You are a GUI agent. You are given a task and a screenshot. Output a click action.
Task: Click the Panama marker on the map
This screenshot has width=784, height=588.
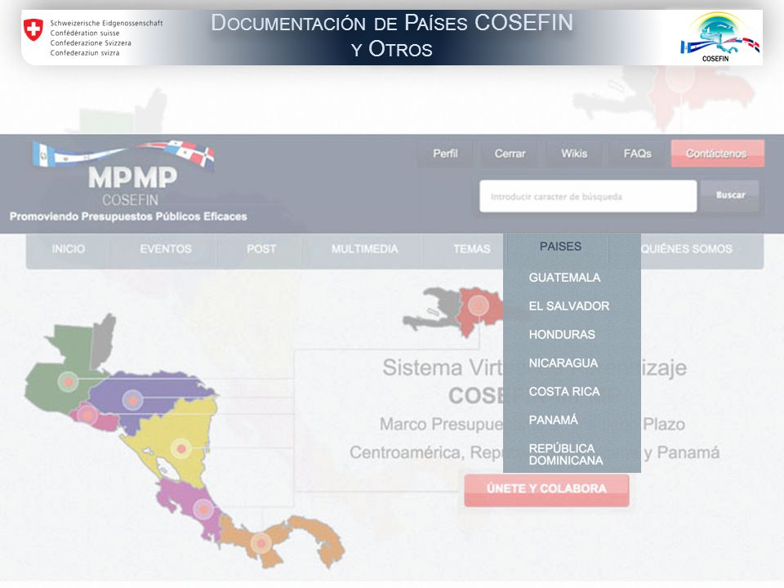click(261, 543)
